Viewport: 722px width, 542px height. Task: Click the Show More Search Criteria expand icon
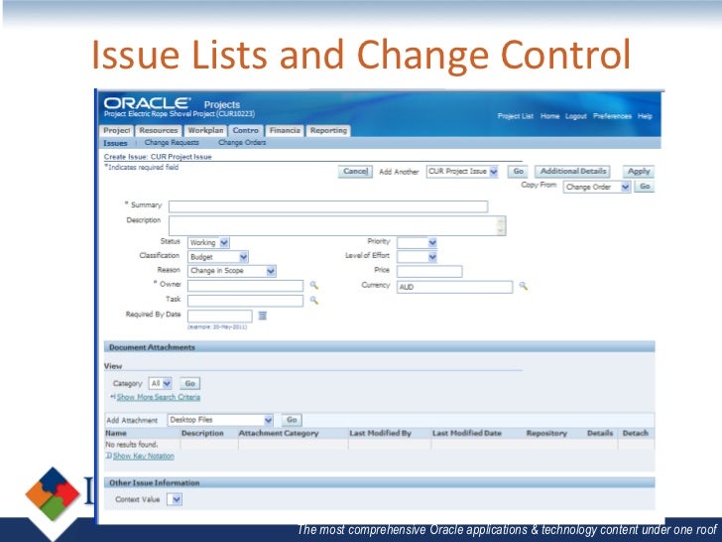click(113, 396)
